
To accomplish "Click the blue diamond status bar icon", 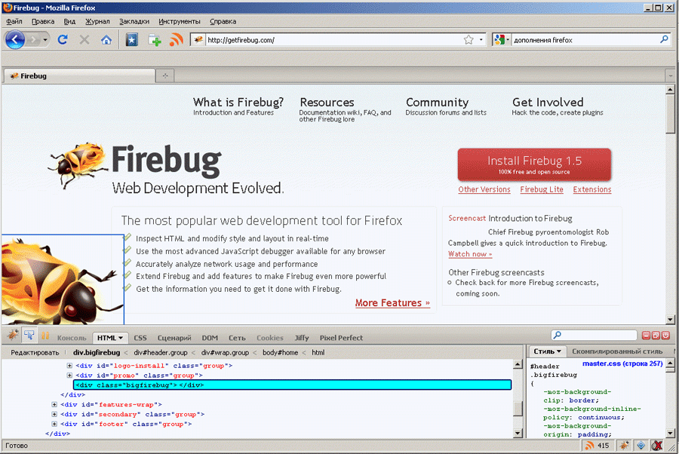I will pos(641,446).
